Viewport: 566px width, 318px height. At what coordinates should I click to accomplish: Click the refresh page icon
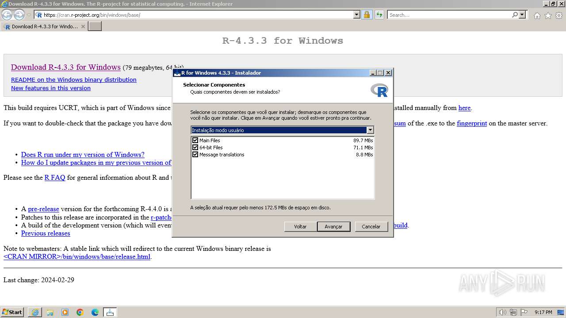coord(379,15)
